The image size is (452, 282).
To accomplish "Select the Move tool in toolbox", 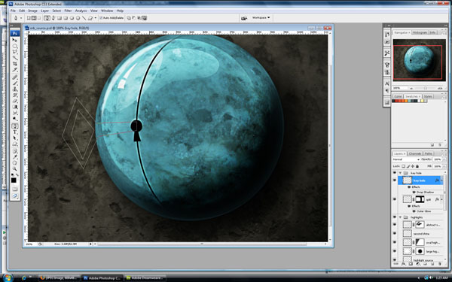I will tap(15, 41).
